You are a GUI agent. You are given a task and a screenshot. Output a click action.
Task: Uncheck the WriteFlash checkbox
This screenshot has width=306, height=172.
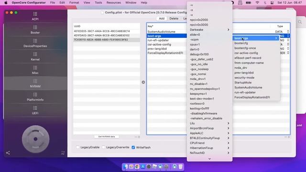click(133, 148)
